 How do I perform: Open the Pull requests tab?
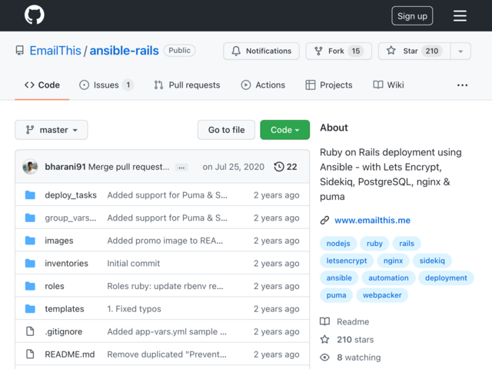pos(187,85)
